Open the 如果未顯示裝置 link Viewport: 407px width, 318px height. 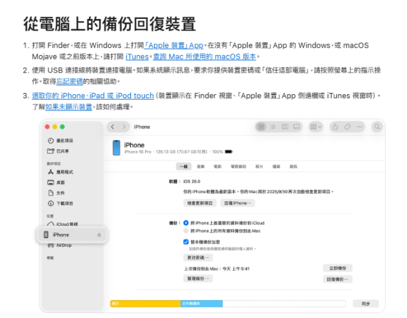pyautogui.click(x=69, y=107)
